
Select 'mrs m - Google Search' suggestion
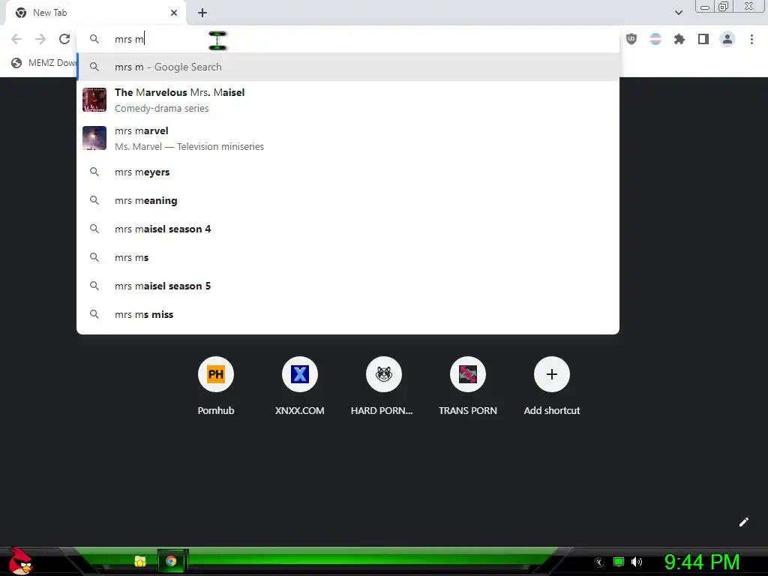[348, 67]
